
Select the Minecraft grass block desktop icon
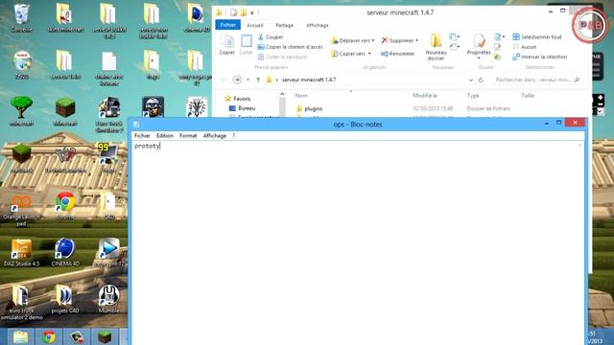click(64, 111)
